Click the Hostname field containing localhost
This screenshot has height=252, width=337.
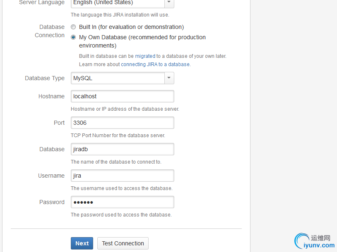point(122,96)
